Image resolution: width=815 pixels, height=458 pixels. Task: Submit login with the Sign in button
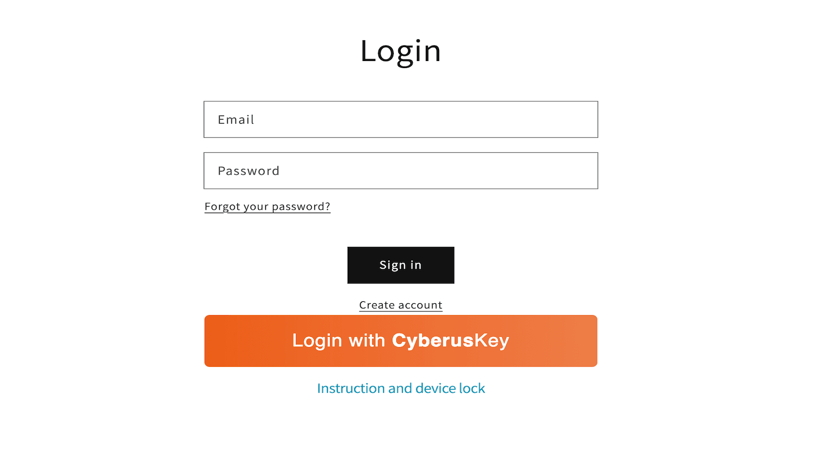[x=400, y=265]
